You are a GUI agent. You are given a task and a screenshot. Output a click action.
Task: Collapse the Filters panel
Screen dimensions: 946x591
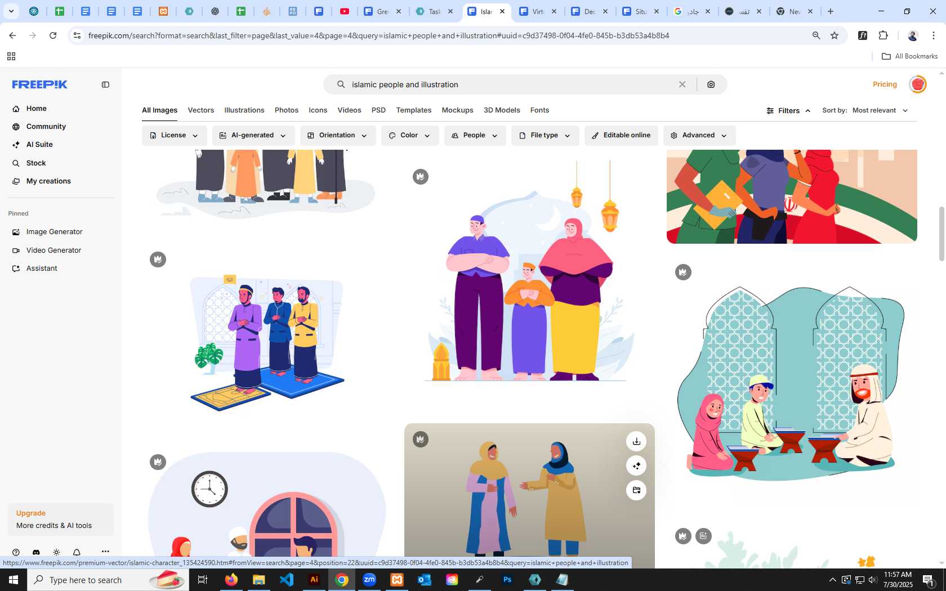(x=788, y=111)
